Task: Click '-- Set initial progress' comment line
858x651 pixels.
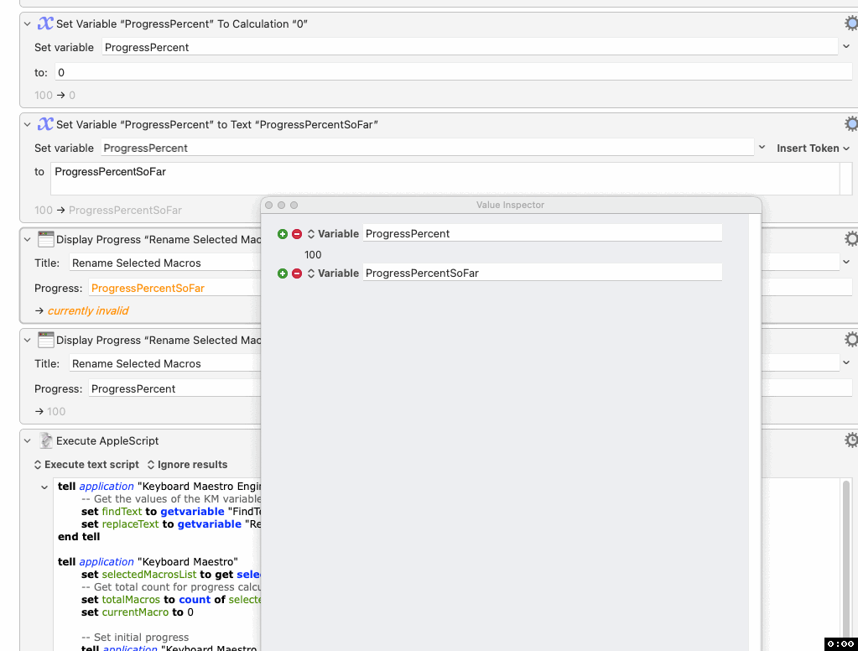Action: pos(135,638)
